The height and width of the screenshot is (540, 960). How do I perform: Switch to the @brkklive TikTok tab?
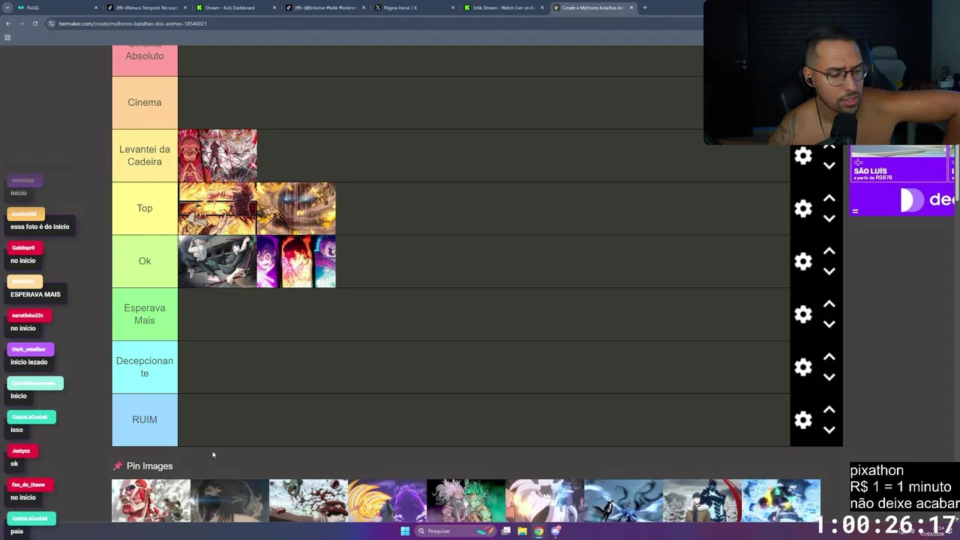pos(325,7)
